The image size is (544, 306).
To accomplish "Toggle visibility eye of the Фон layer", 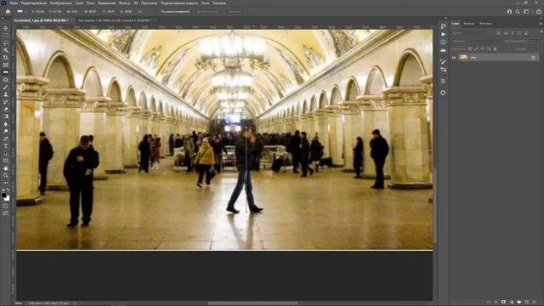I will pyautogui.click(x=453, y=58).
